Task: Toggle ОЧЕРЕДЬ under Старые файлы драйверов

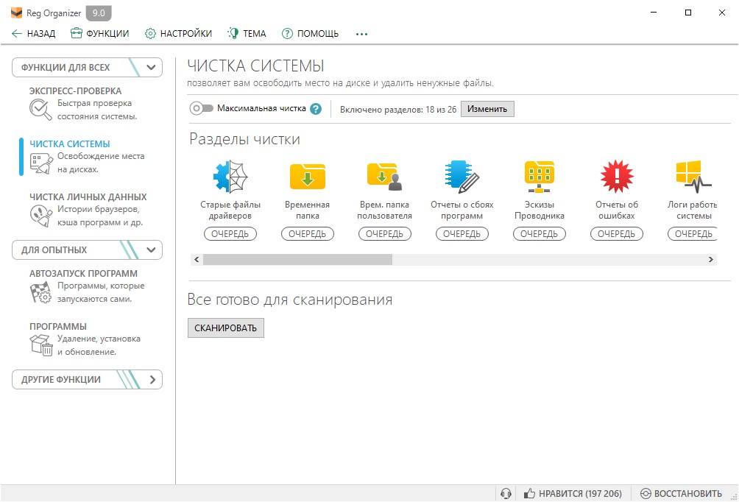Action: pos(230,234)
